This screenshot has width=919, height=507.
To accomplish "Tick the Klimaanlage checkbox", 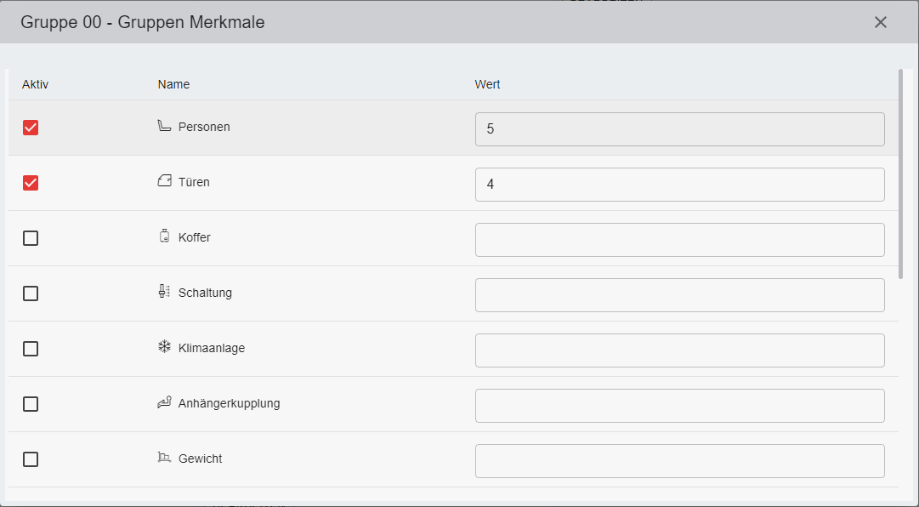I will click(31, 349).
